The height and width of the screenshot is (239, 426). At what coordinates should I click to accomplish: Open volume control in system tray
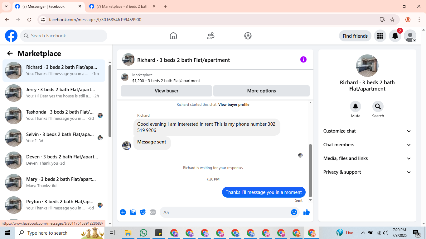[386, 233]
